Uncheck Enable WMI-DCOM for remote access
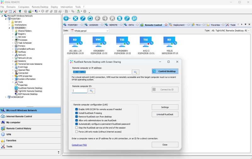Viewport: 252px width, 159px height. pos(77,109)
